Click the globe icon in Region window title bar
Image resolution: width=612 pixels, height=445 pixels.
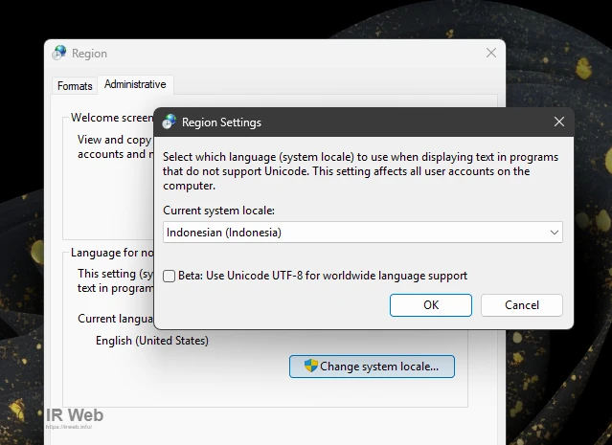point(60,54)
